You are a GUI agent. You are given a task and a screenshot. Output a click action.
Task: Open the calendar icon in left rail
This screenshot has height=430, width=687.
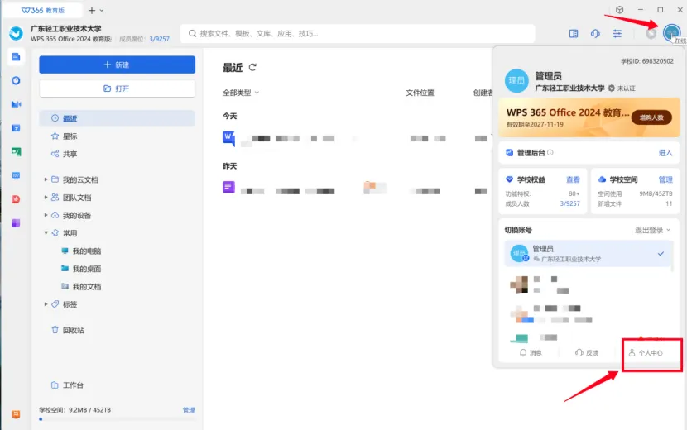(16, 128)
